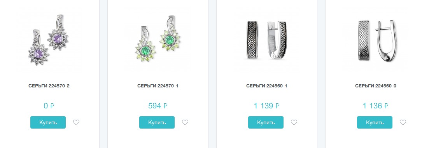This screenshot has height=148, width=422.
Task: Favorite the 224560-1 earrings with heart icon
Action: [294, 122]
